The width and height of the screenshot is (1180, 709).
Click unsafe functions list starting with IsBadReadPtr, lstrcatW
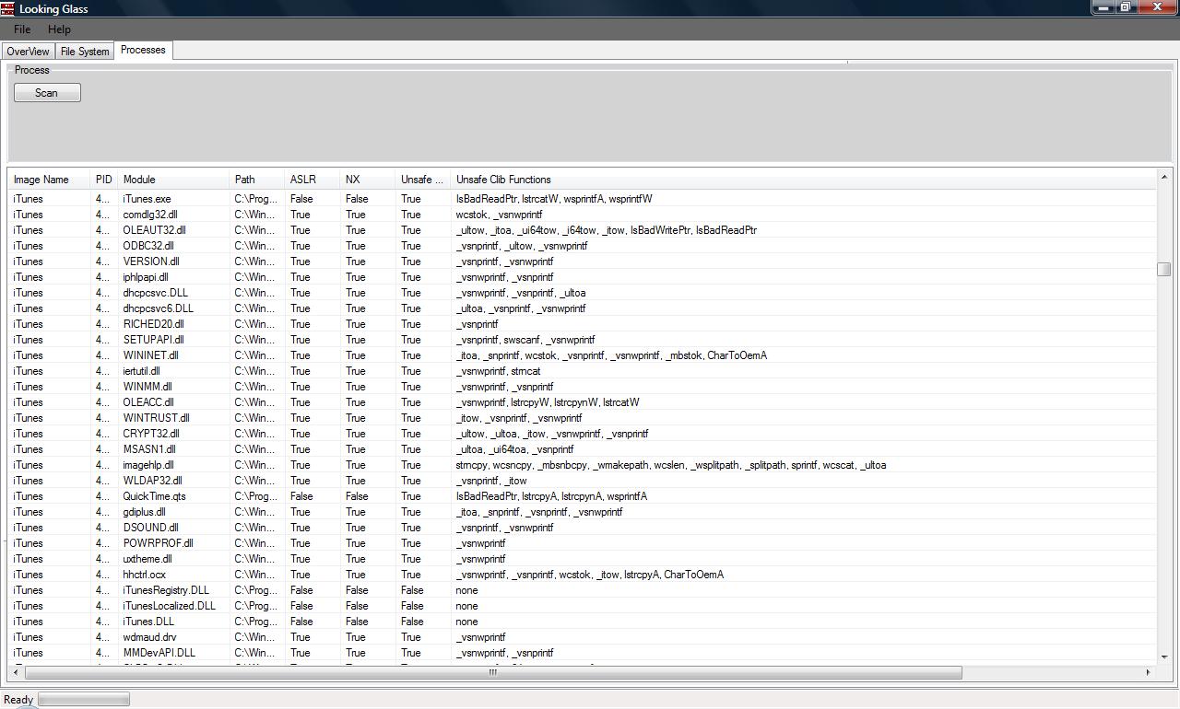coord(554,199)
